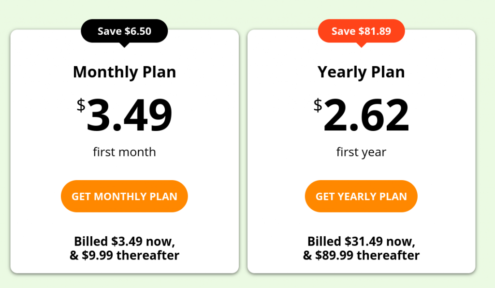Select the Monthly Plan heading
This screenshot has height=288, width=495.
click(124, 72)
